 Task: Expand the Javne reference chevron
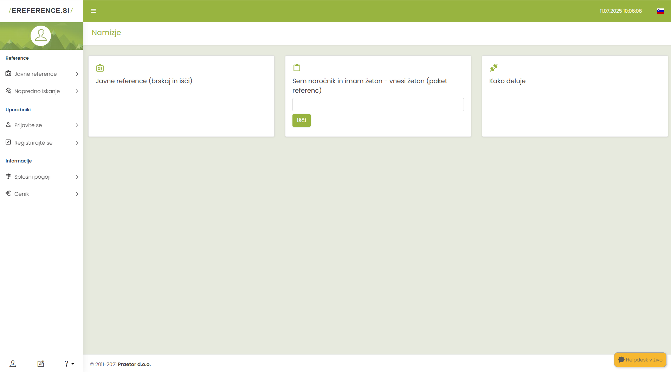(77, 74)
